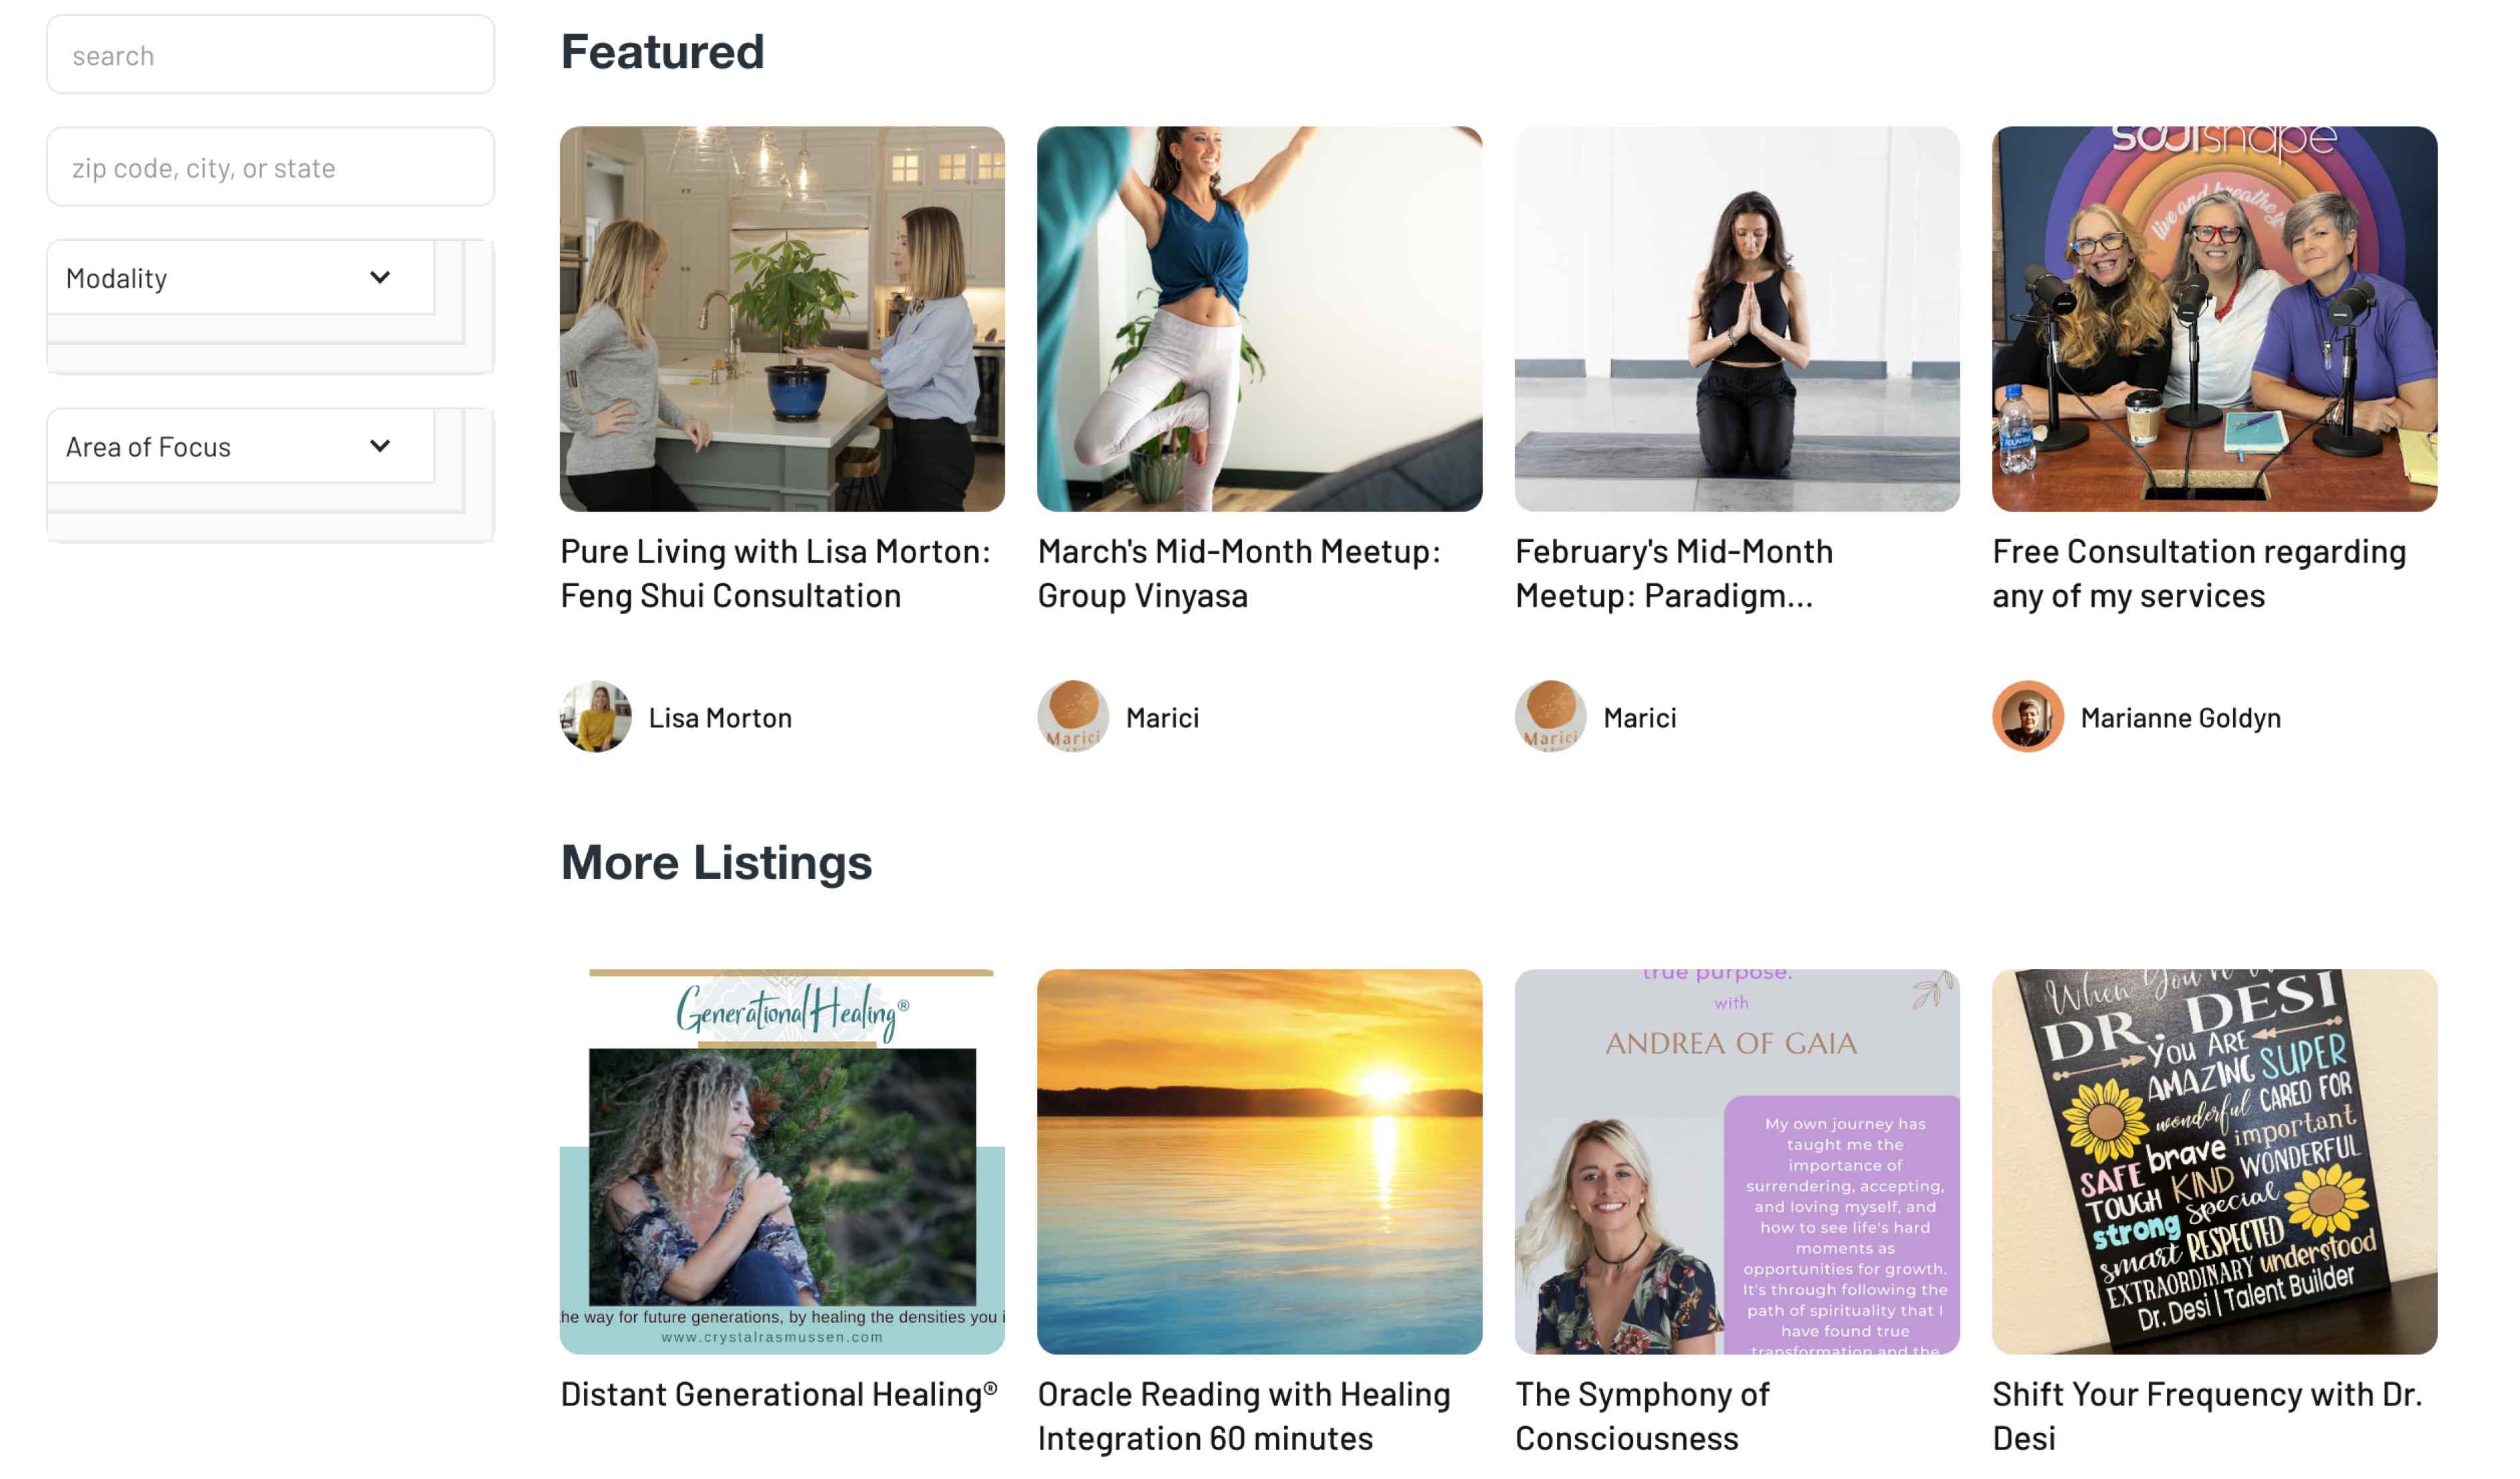Click the Area of Focus chevron arrow
Viewport: 2520px width, 1479px height.
[380, 446]
